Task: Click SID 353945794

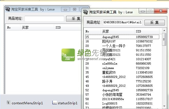Action: click(143, 95)
